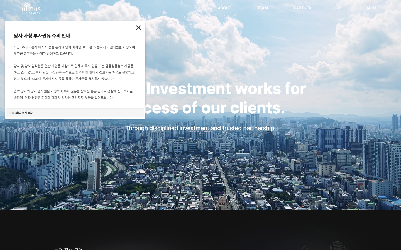This screenshot has width=401, height=250.
Task: Close the investment solicitation warning popup
Action: coord(138,28)
